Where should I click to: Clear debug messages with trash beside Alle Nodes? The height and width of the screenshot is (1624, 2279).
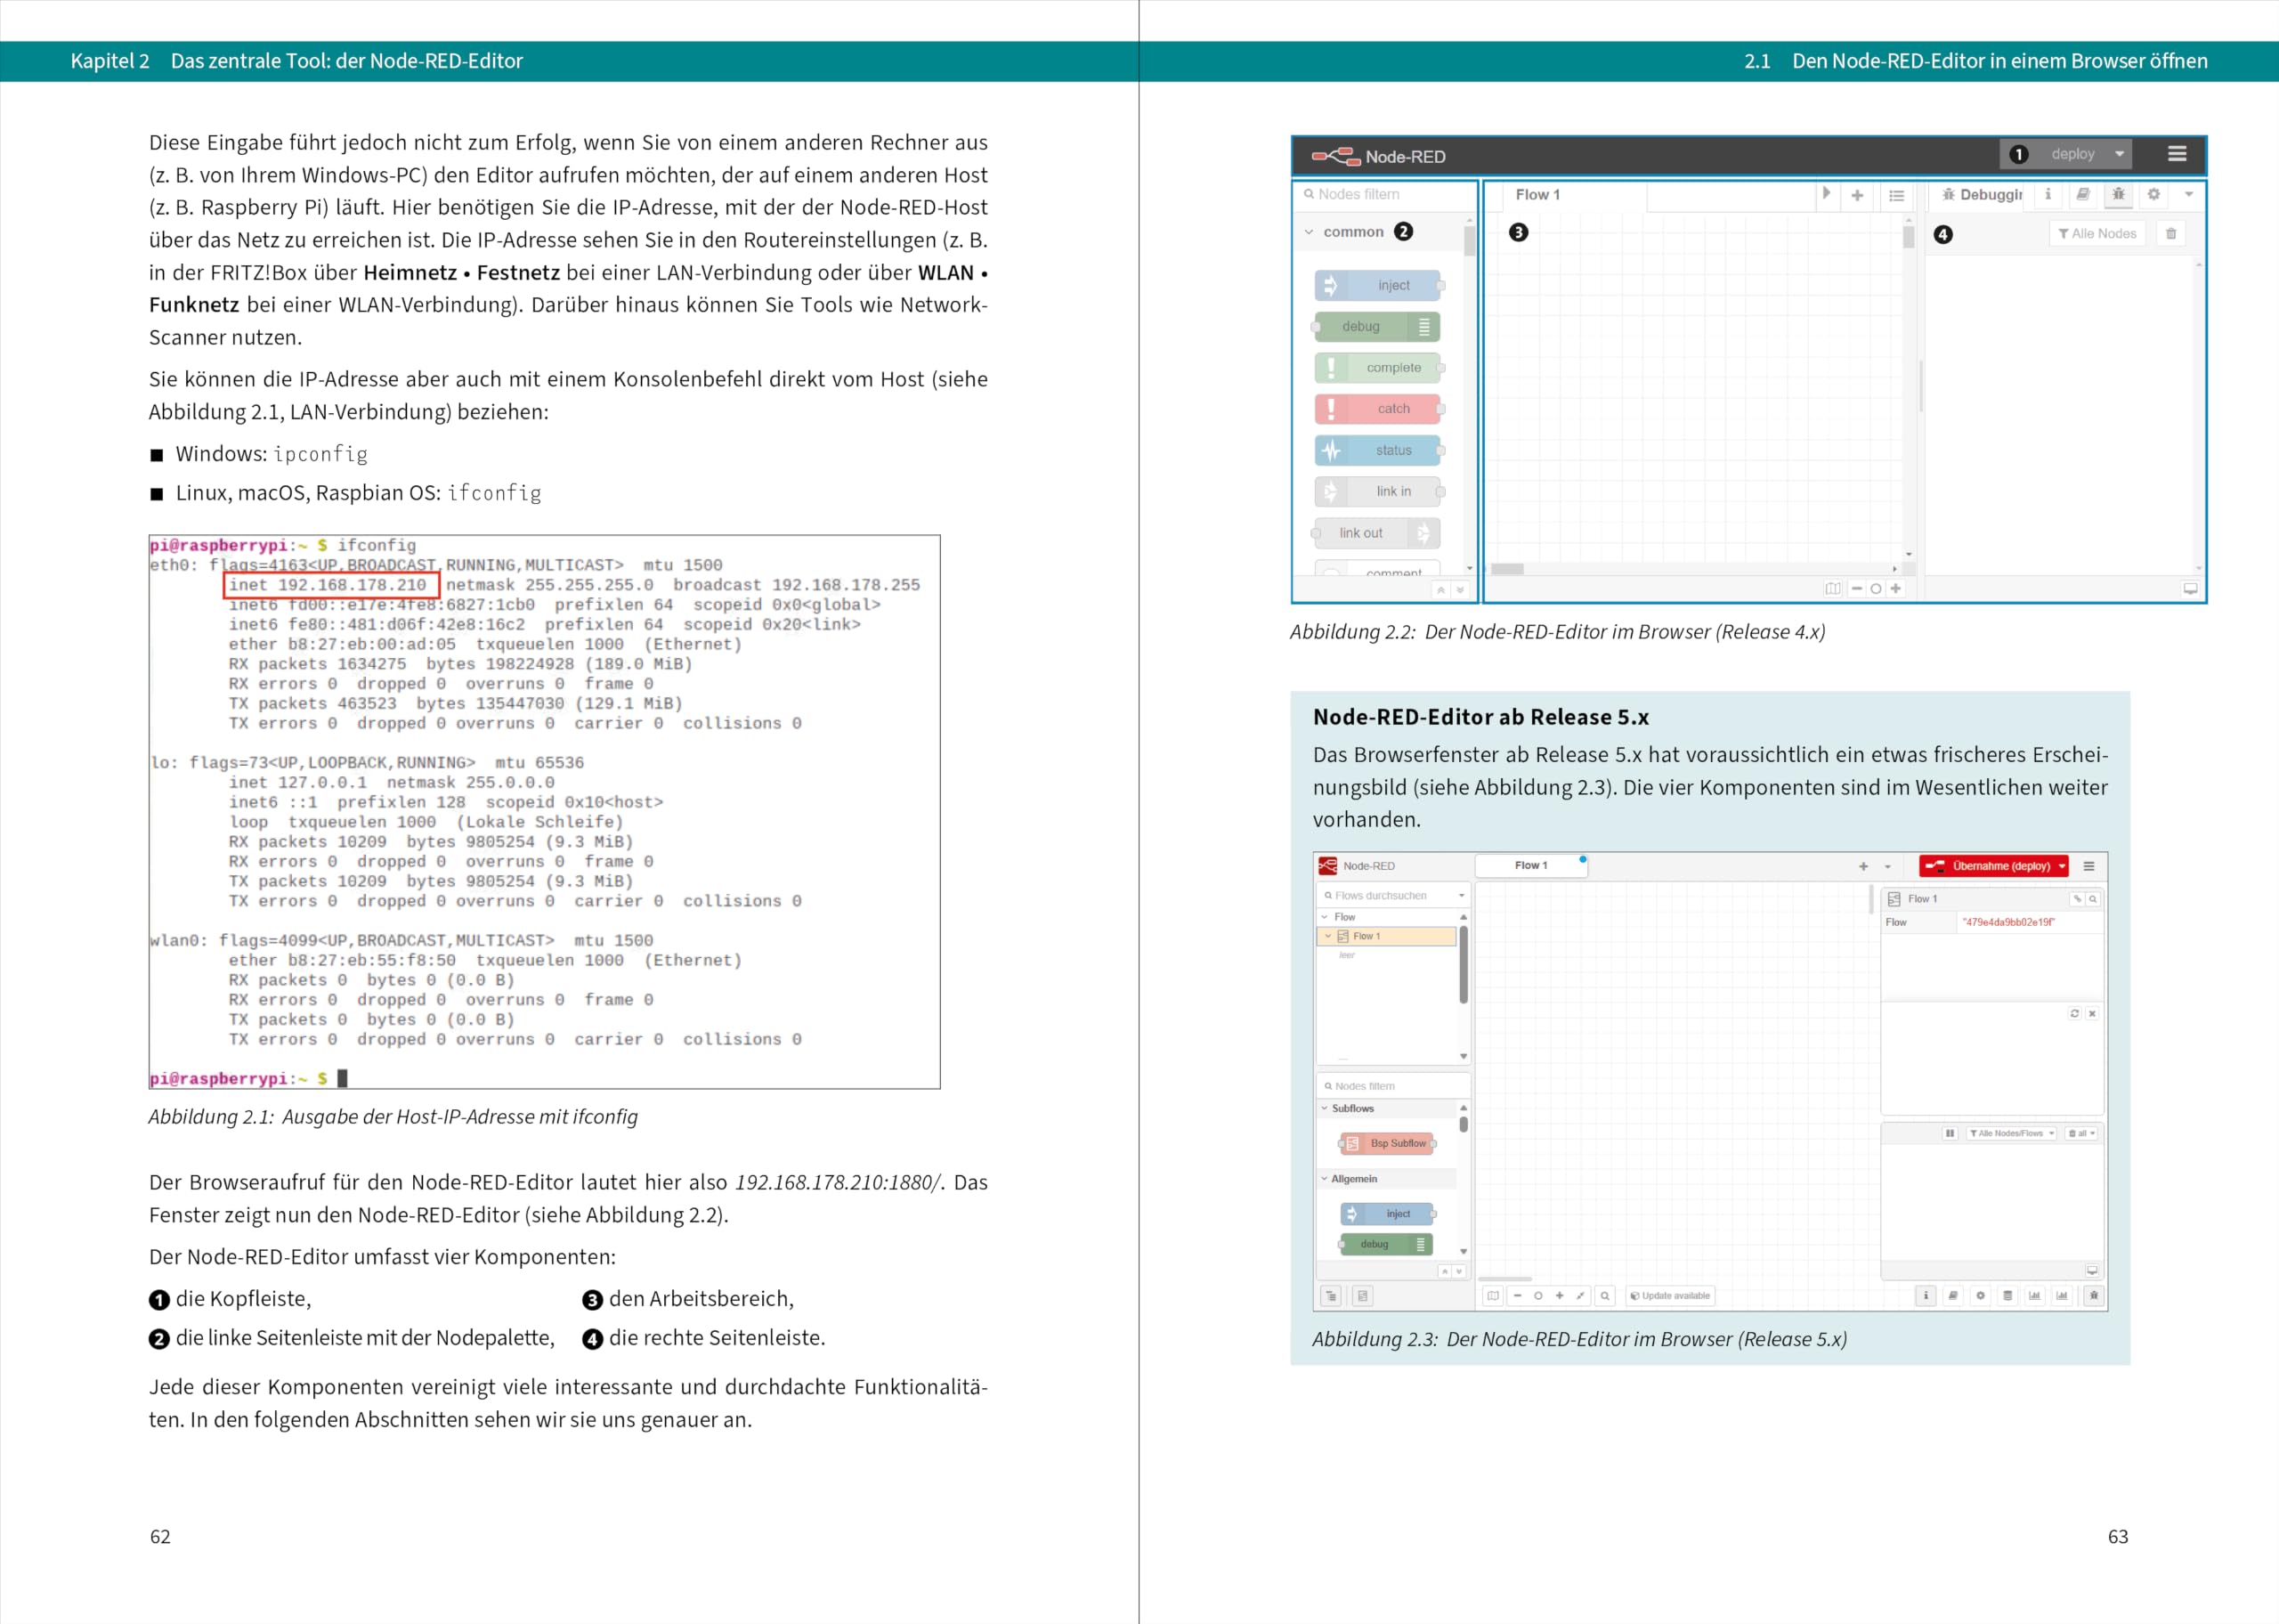pos(2171,234)
